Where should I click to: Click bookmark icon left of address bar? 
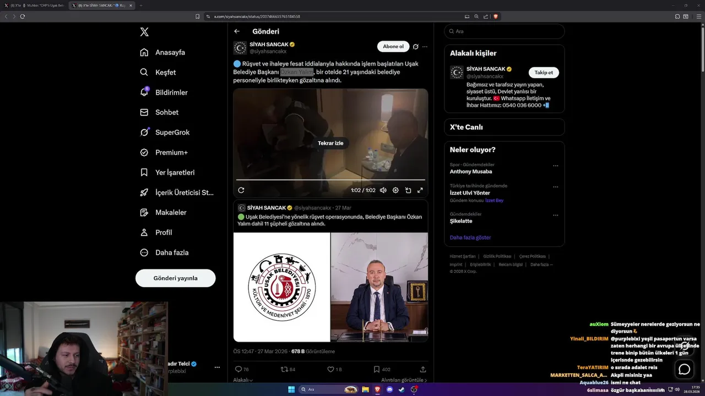[x=198, y=16]
